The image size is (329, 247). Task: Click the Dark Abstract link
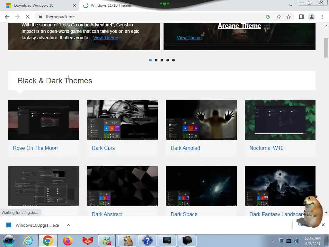point(107,214)
